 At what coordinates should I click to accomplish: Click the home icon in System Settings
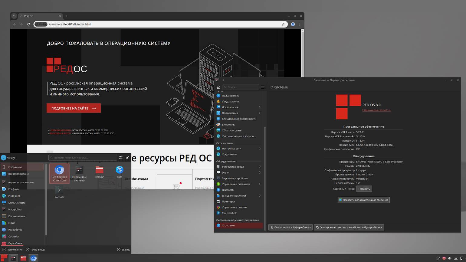point(218,87)
